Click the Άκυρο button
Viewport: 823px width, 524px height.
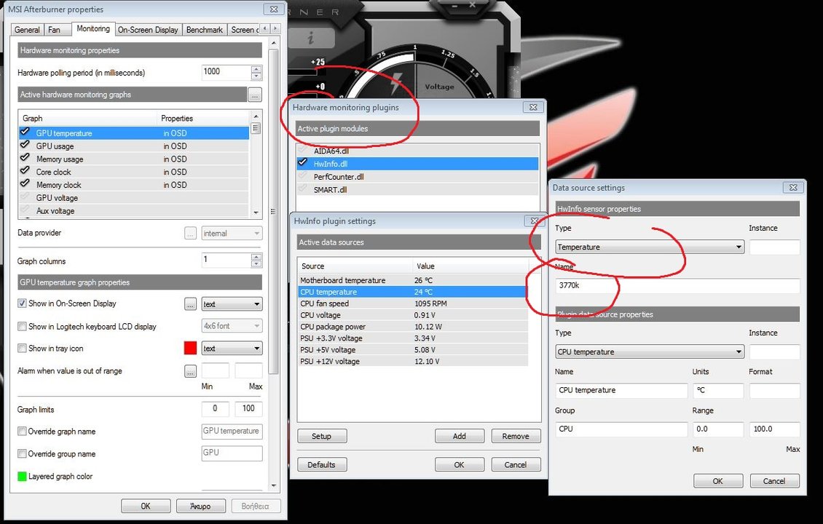tap(200, 506)
